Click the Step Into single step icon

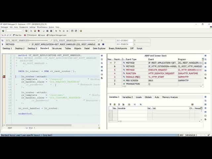point(2,35)
